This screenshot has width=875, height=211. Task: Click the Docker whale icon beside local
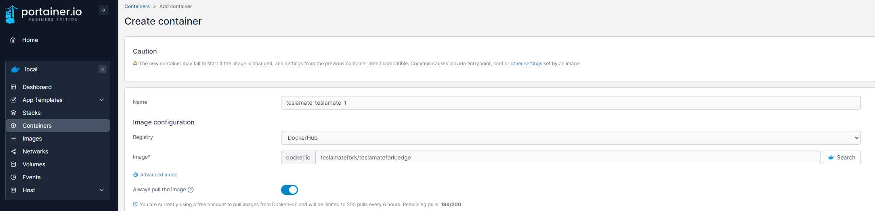[x=15, y=69]
